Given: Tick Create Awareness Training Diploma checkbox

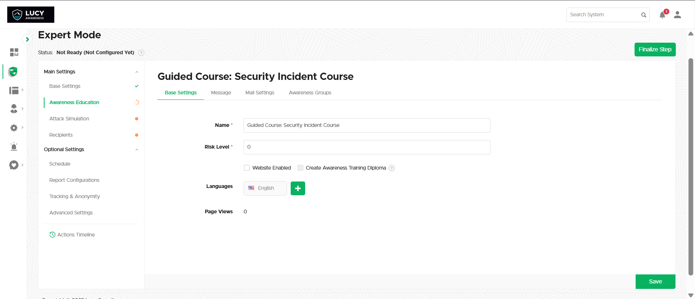Looking at the screenshot, I should [300, 168].
